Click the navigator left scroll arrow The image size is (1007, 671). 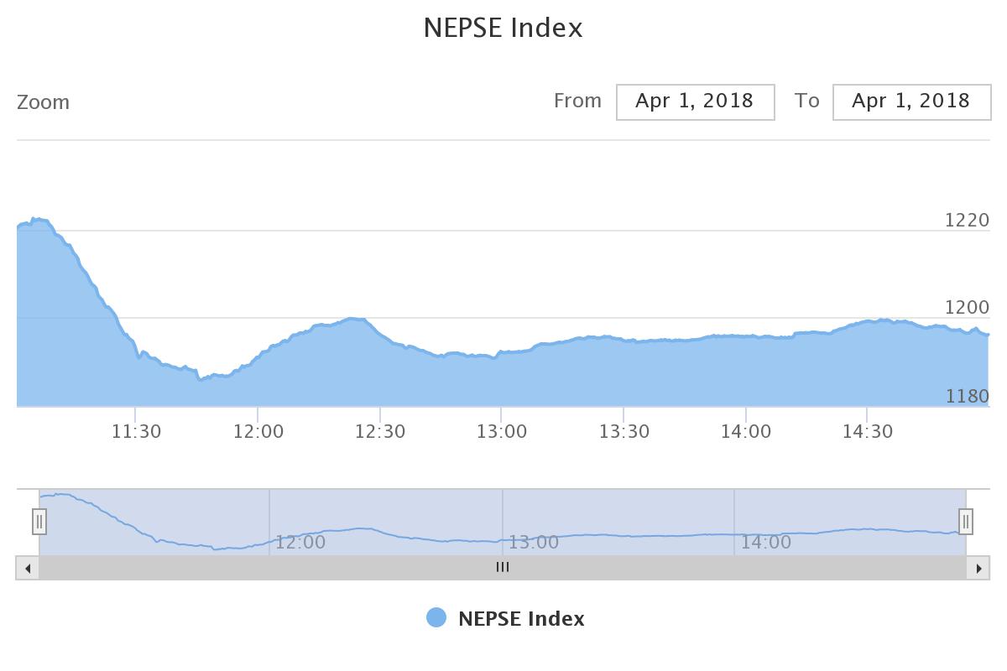coord(28,568)
